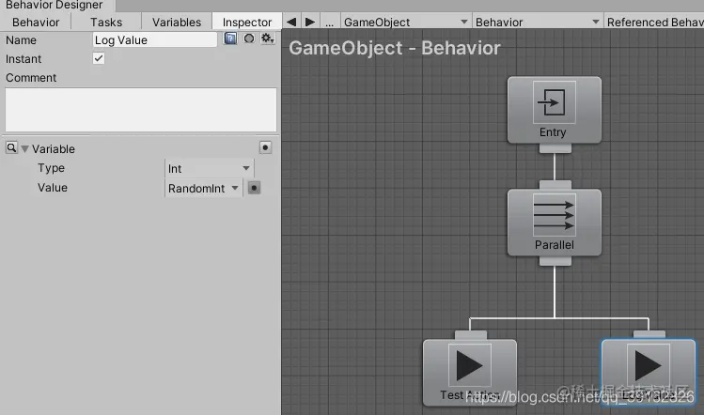Click the Variable section label
The width and height of the screenshot is (704, 415).
[x=54, y=149]
